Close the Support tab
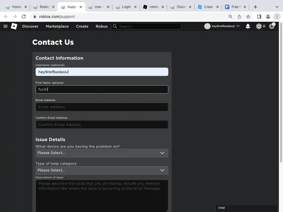Screen dimensions: 283x212 tap(81, 7)
